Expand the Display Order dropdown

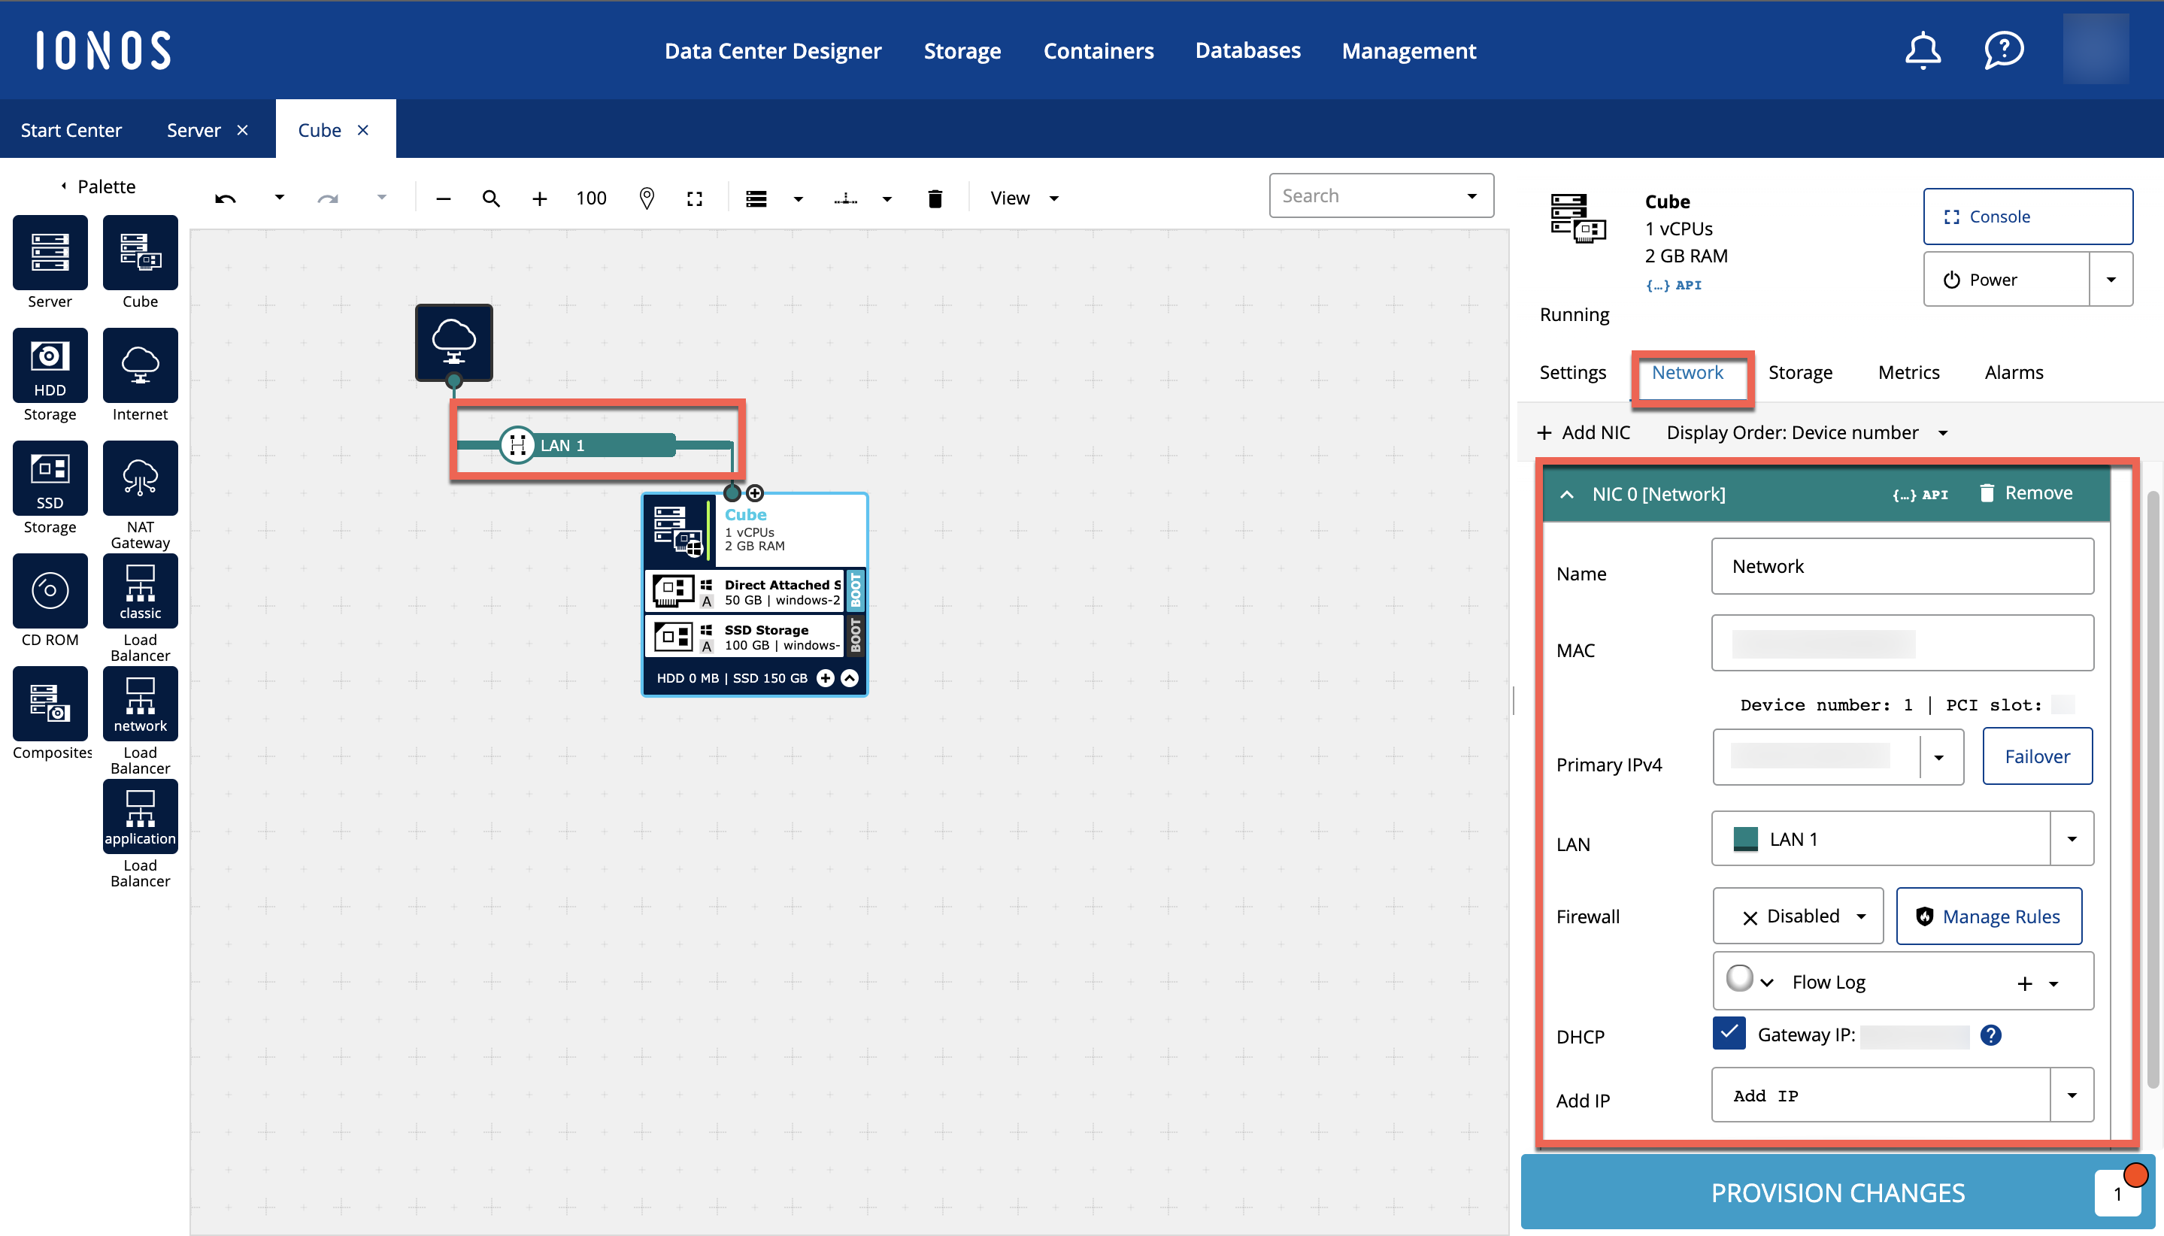pyautogui.click(x=1941, y=433)
